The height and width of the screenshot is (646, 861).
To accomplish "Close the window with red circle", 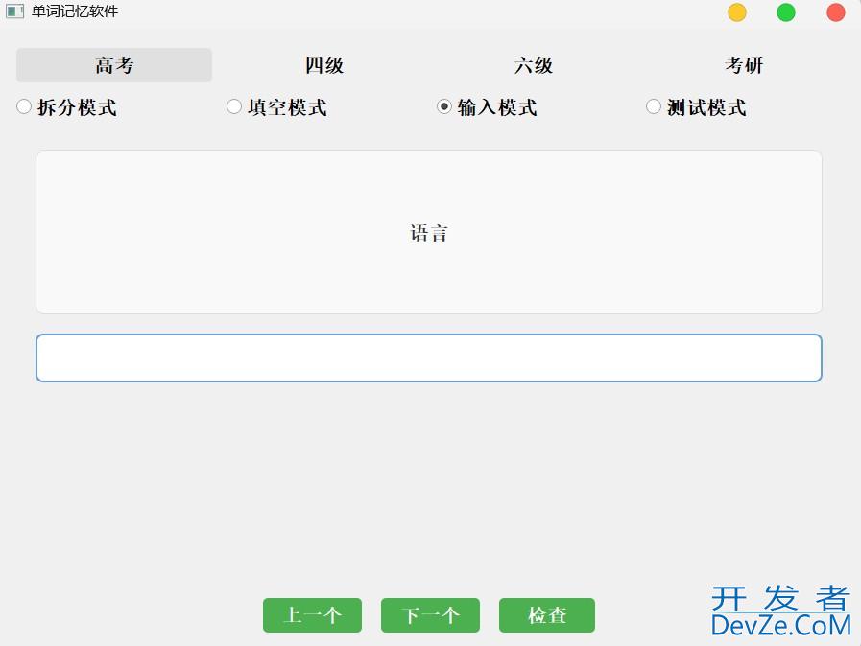I will (836, 12).
